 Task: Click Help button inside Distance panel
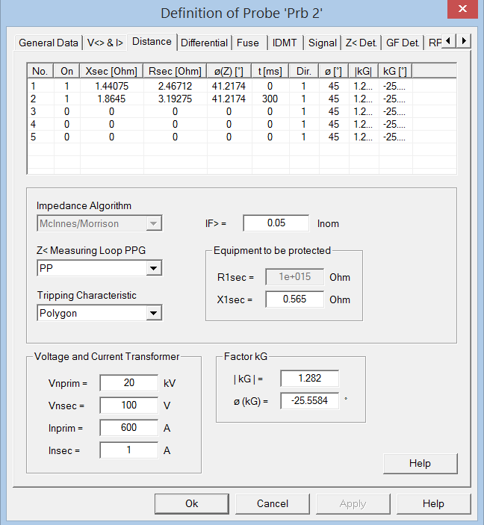click(x=420, y=463)
